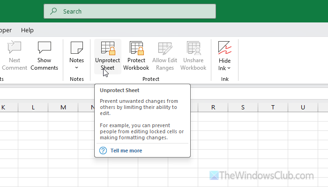Select the Allow Edit Ranges button
Screen dimensions: 328x187
tap(164, 57)
